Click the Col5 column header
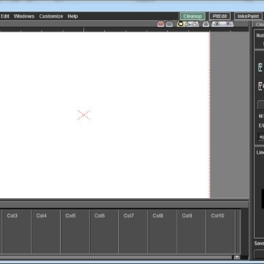This screenshot has height=264, width=264. [x=70, y=216]
